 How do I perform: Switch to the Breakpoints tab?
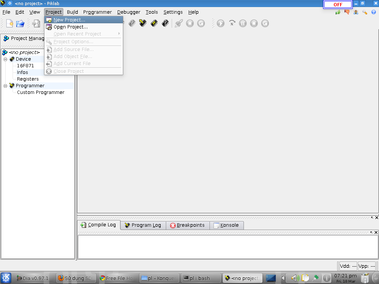[x=188, y=225]
